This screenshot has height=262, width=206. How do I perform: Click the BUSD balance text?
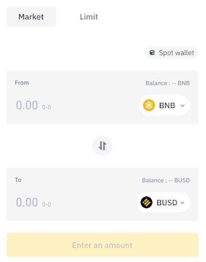click(x=166, y=180)
